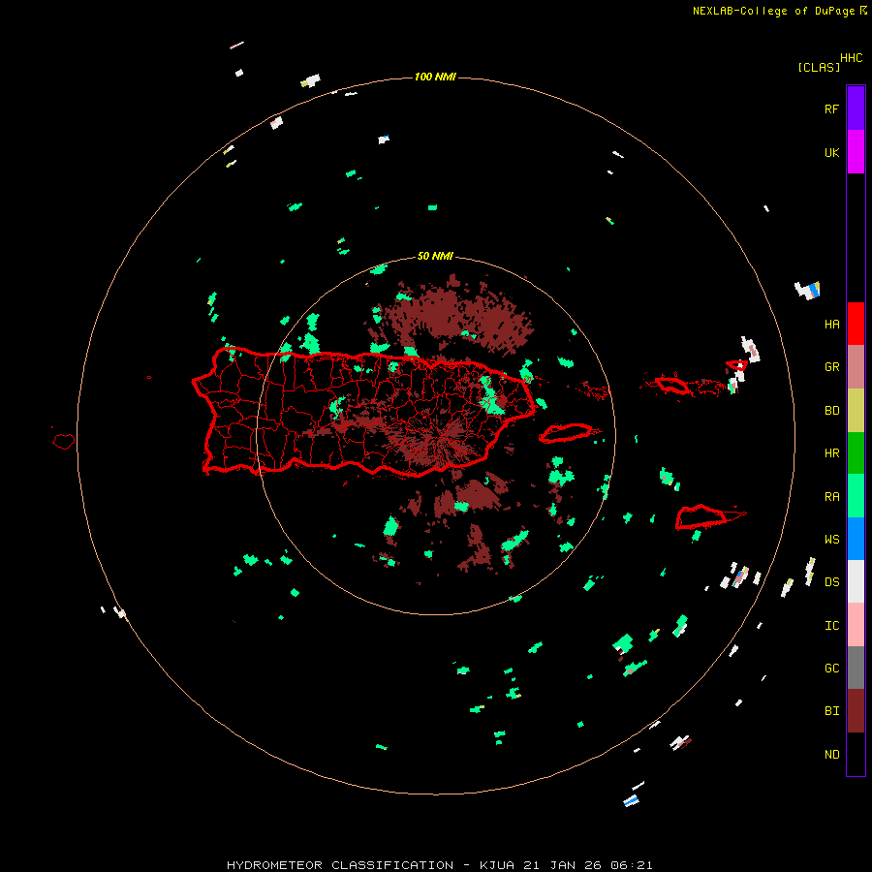This screenshot has width=872, height=872.
Task: Click the ND black legend swatch
Action: pyautogui.click(x=856, y=754)
